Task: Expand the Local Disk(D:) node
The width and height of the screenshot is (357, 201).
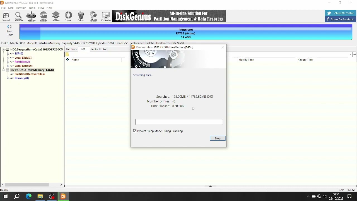Action: [x=8, y=66]
